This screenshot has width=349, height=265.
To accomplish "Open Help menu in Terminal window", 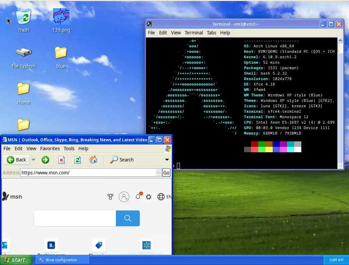I will [225, 33].
